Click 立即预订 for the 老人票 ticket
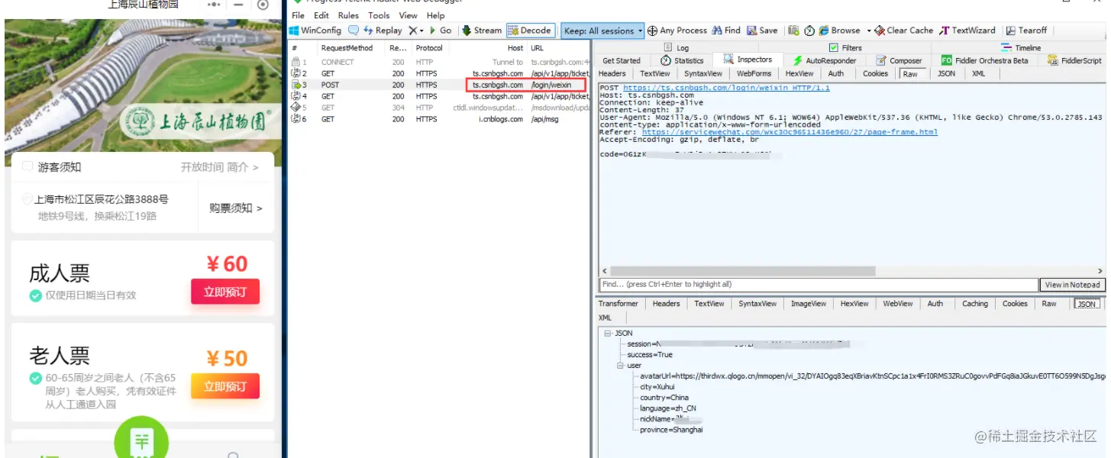 coord(225,386)
